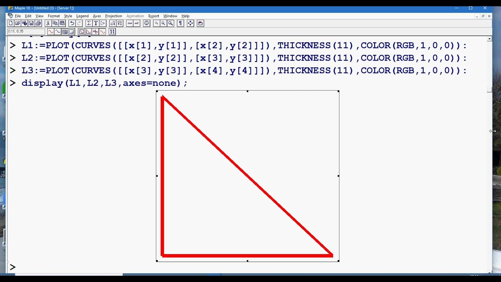Click the command line starting with L1:=PLOT
The image size is (501, 282).
[244, 45]
